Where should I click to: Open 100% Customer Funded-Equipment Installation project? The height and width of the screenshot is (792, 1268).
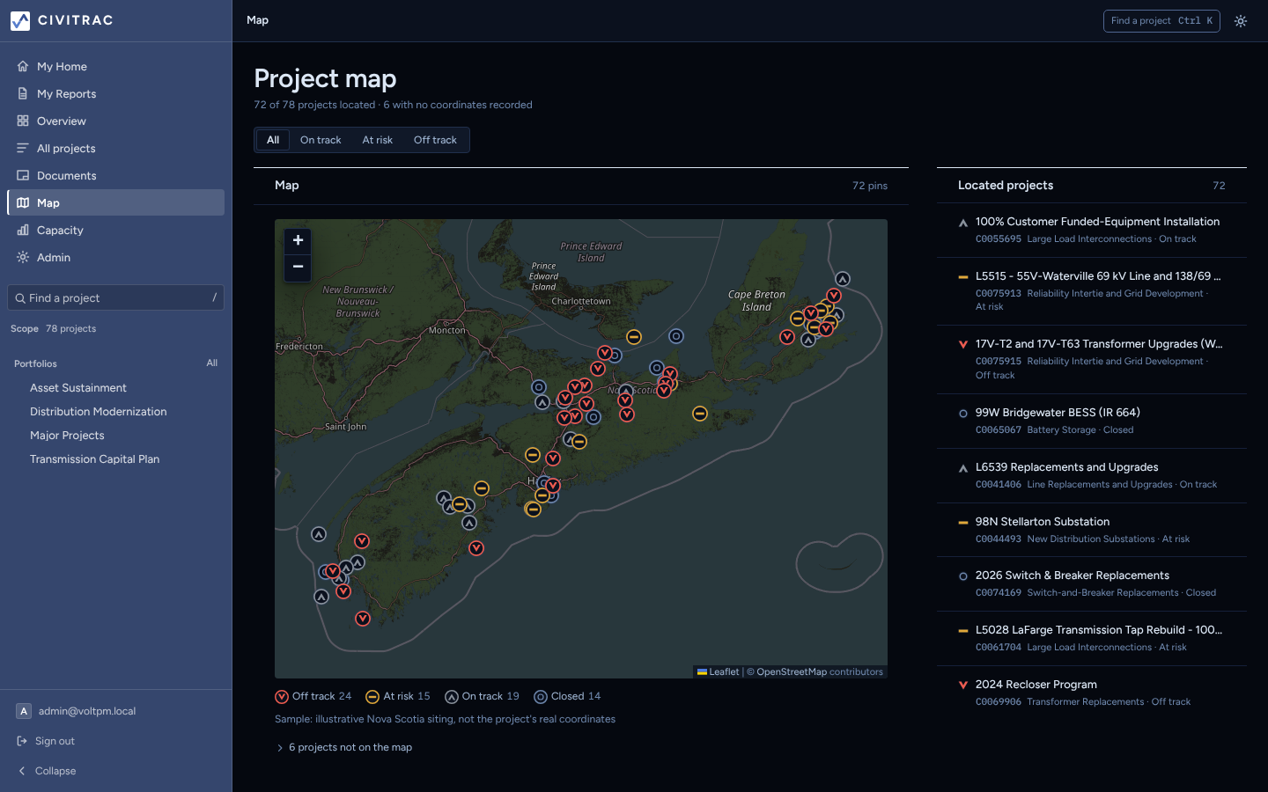pyautogui.click(x=1092, y=230)
